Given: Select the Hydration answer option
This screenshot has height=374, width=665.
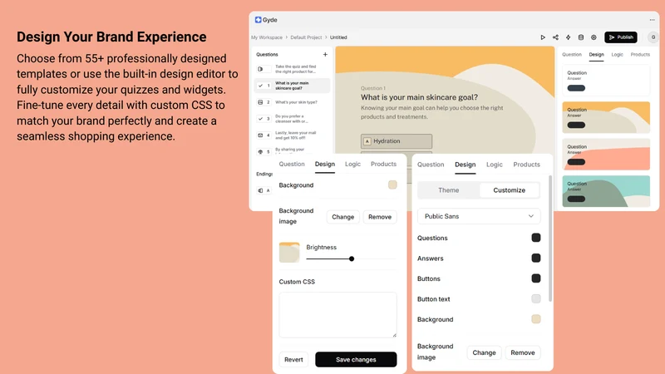Looking at the screenshot, I should [397, 141].
